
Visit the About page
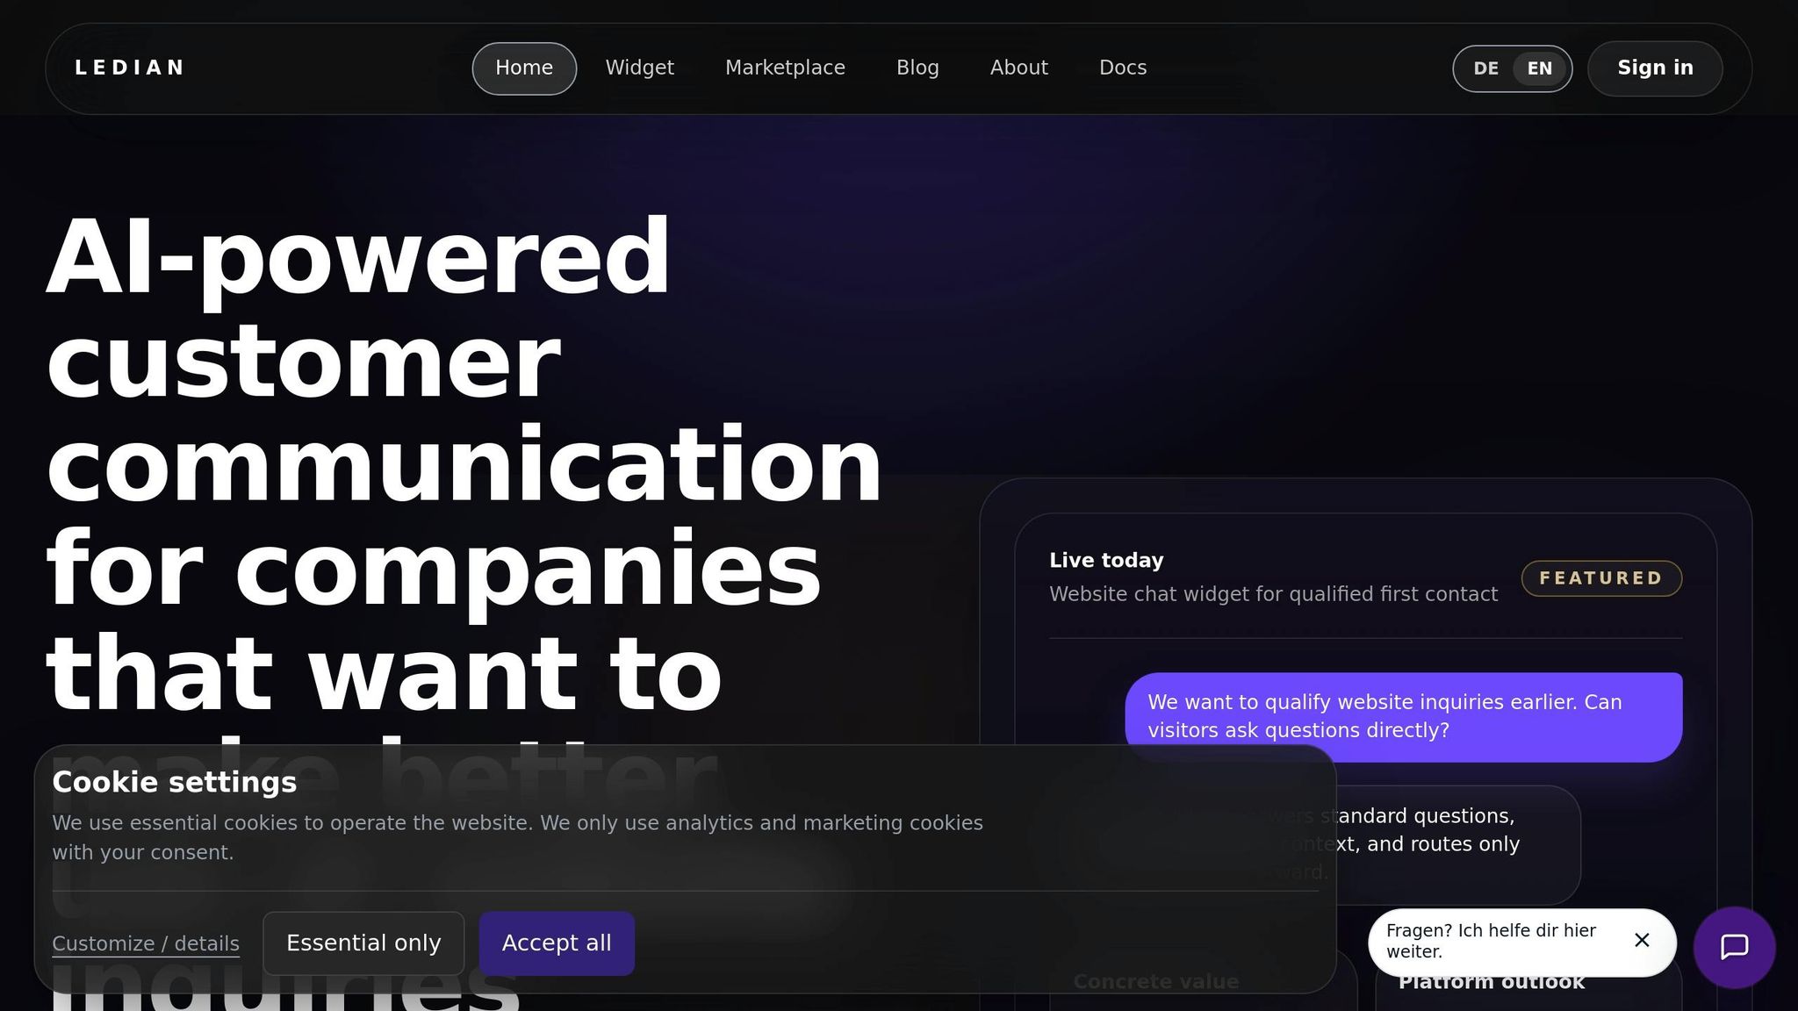1018,68
